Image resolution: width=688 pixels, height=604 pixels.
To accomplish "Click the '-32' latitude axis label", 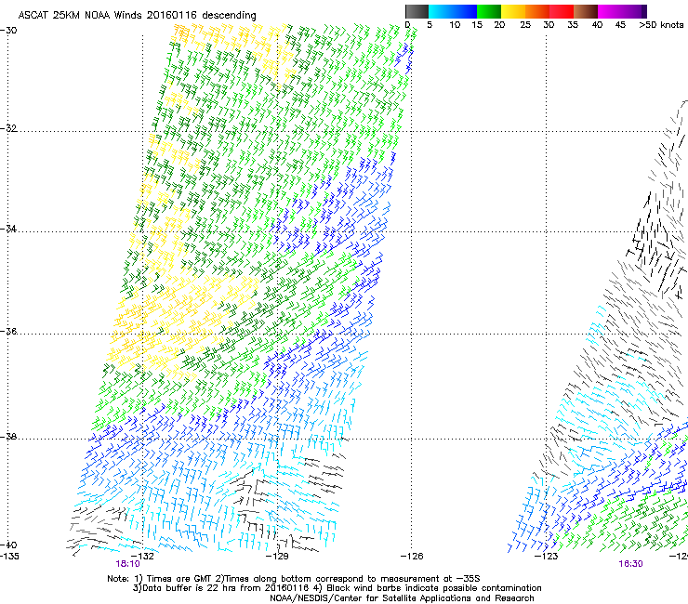I will [8, 128].
